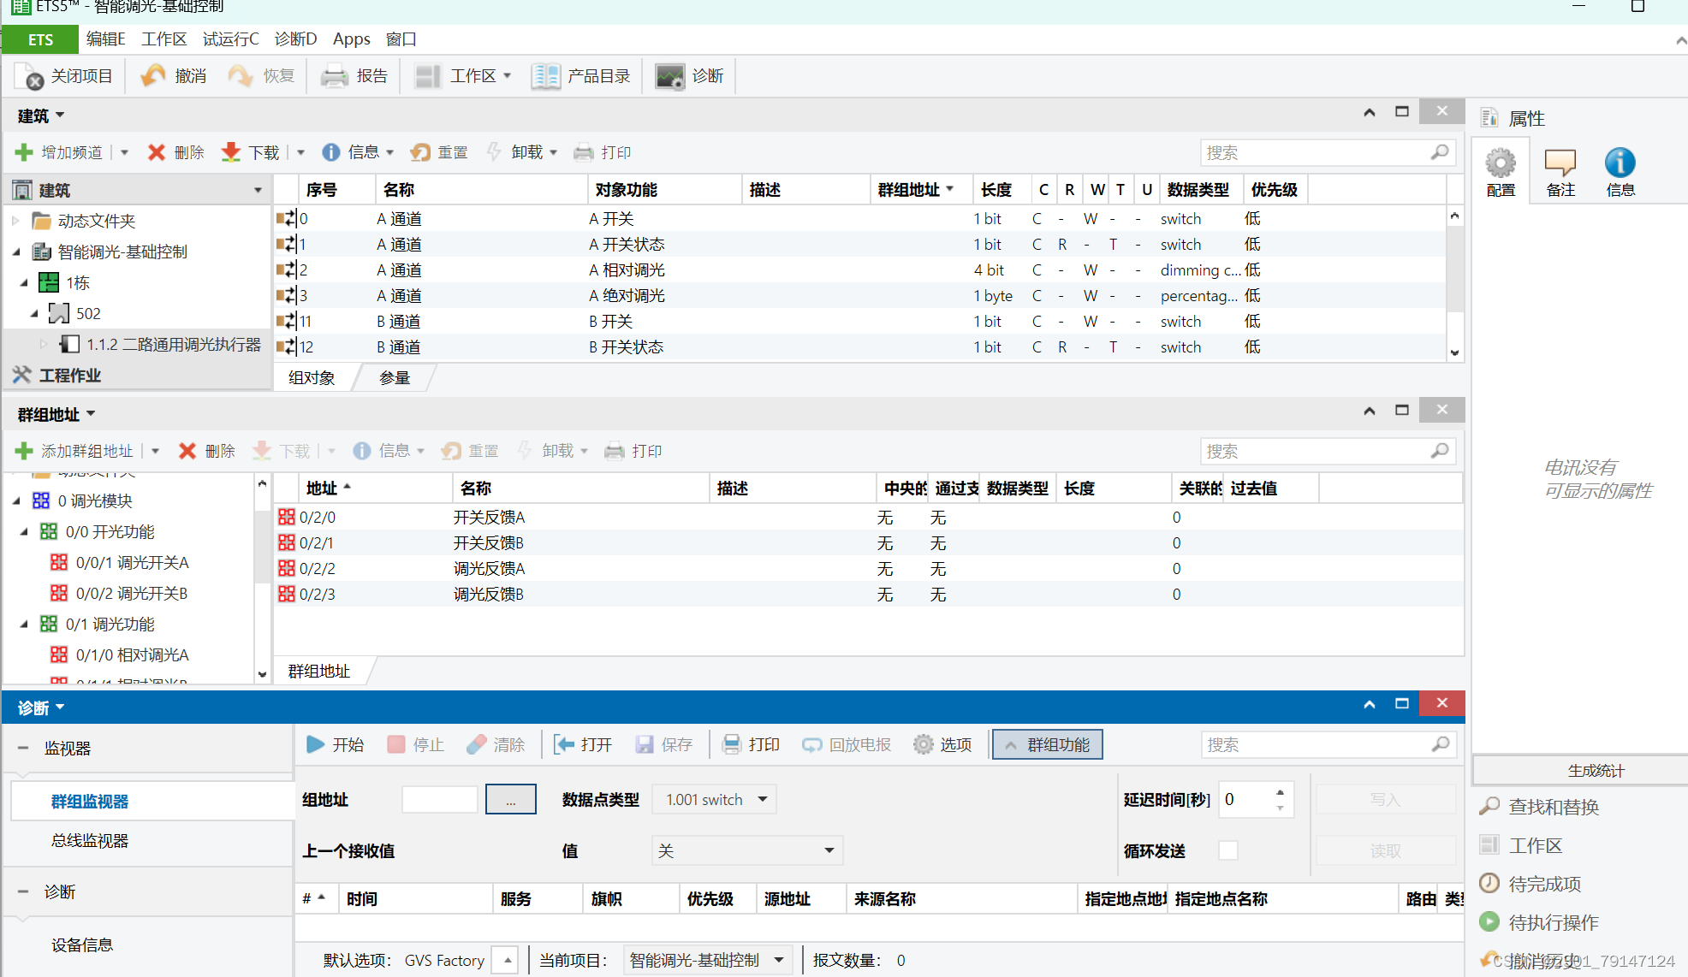
Task: Click the Start play icon in diagnostics
Action: pos(315,744)
